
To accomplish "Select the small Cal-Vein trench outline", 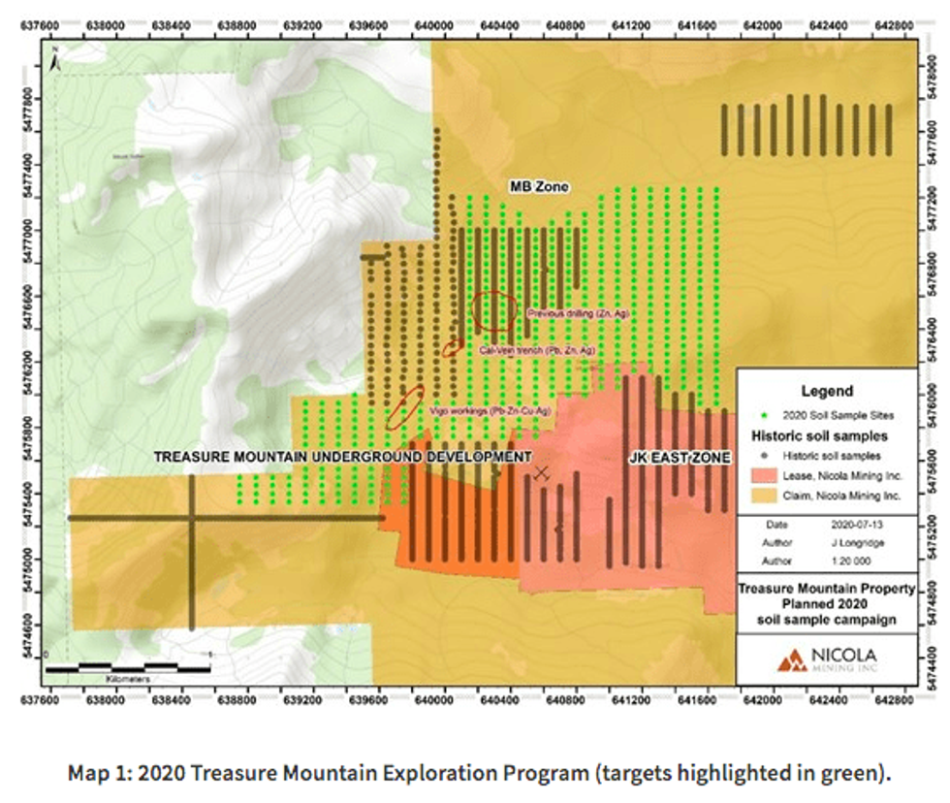I will [x=452, y=347].
